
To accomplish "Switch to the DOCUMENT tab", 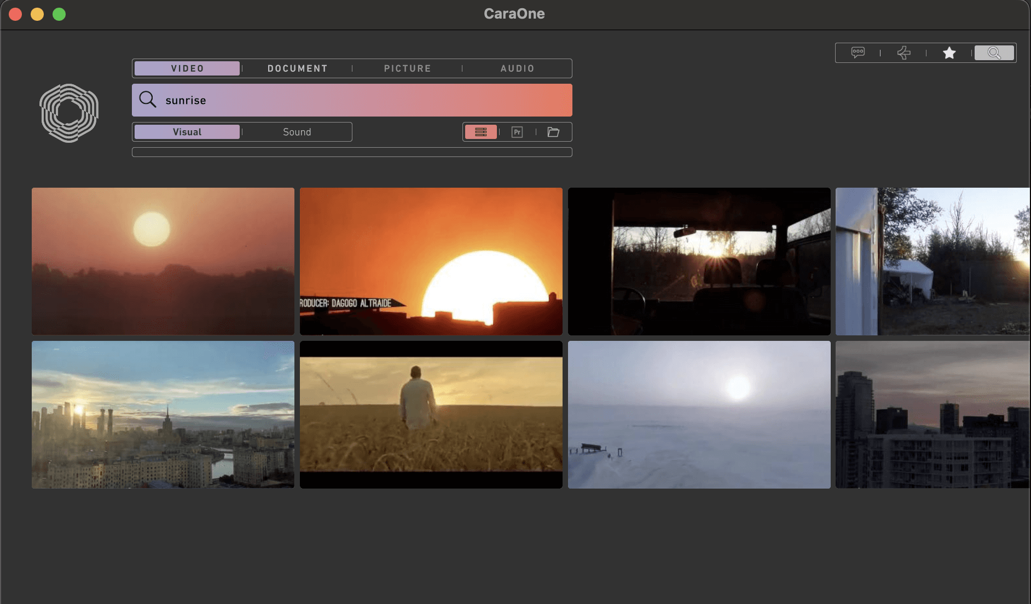I will (x=297, y=68).
